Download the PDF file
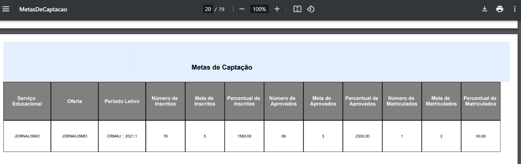 coord(485,9)
